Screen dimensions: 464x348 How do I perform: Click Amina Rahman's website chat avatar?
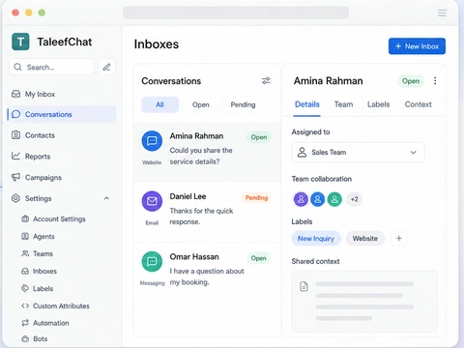[152, 141]
